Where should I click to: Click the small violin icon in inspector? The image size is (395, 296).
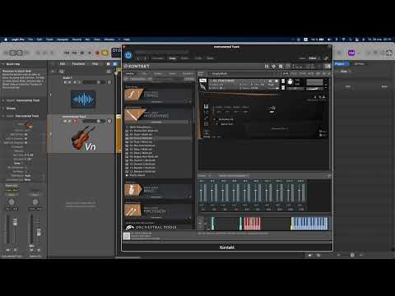(x=29, y=125)
